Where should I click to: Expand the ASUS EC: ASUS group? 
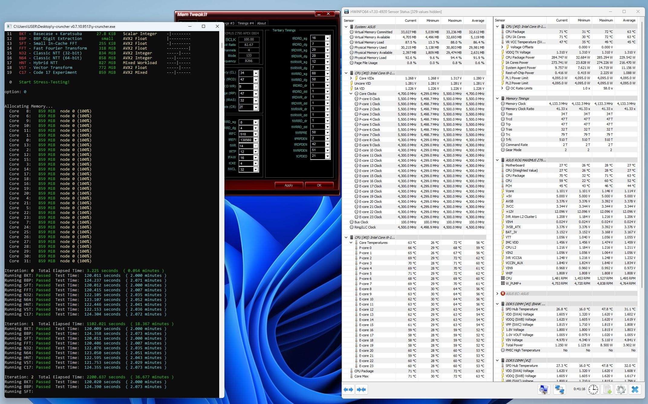[497, 293]
